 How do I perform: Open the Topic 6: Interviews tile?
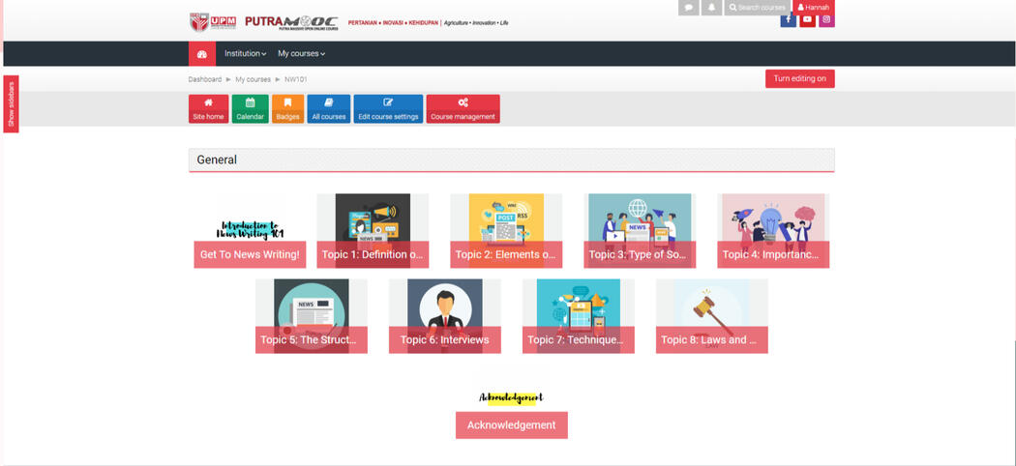point(444,339)
